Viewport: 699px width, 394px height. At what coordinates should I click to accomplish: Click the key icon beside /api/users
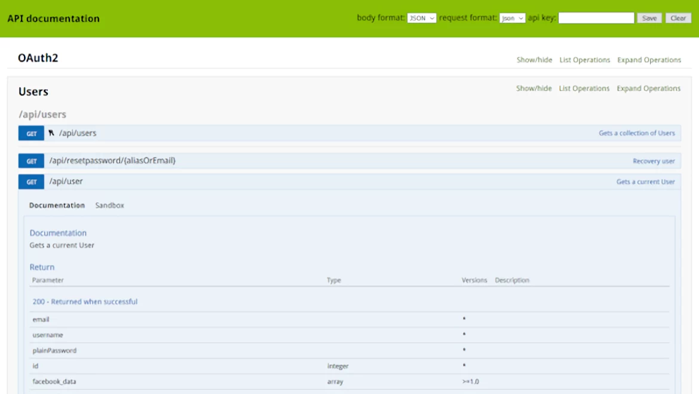pos(51,133)
